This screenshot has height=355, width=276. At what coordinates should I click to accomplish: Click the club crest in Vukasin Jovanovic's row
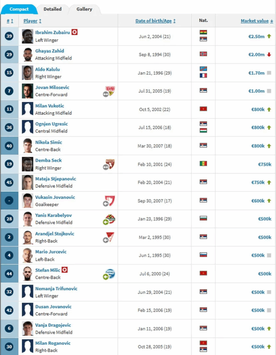110,201
